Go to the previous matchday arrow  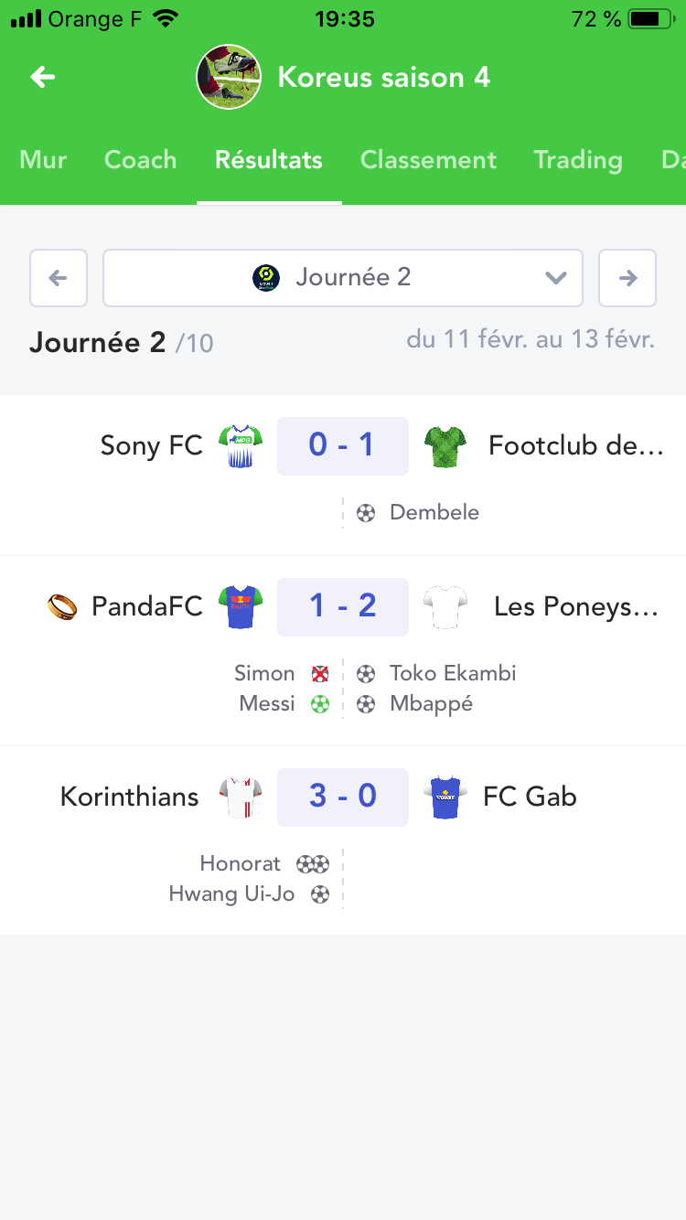tap(59, 277)
